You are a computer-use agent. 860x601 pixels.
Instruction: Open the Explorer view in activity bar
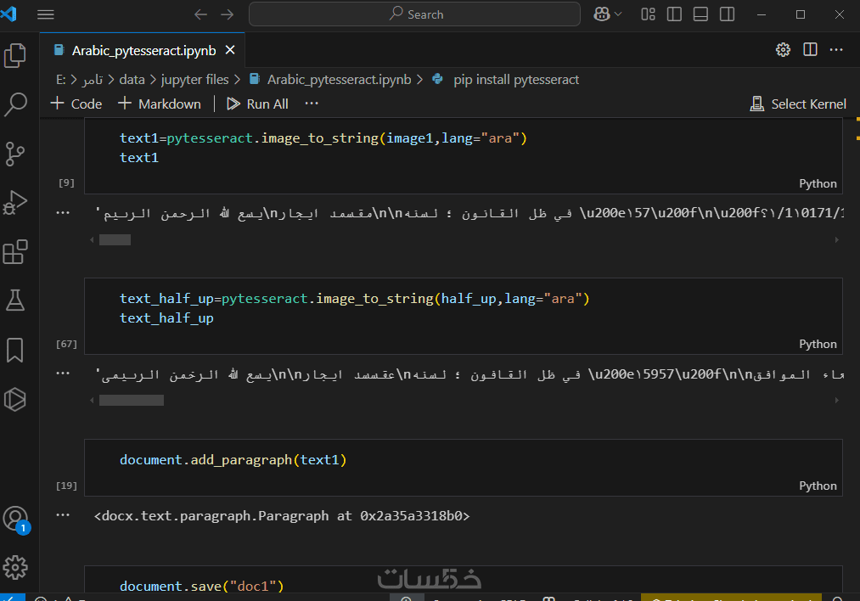15,56
